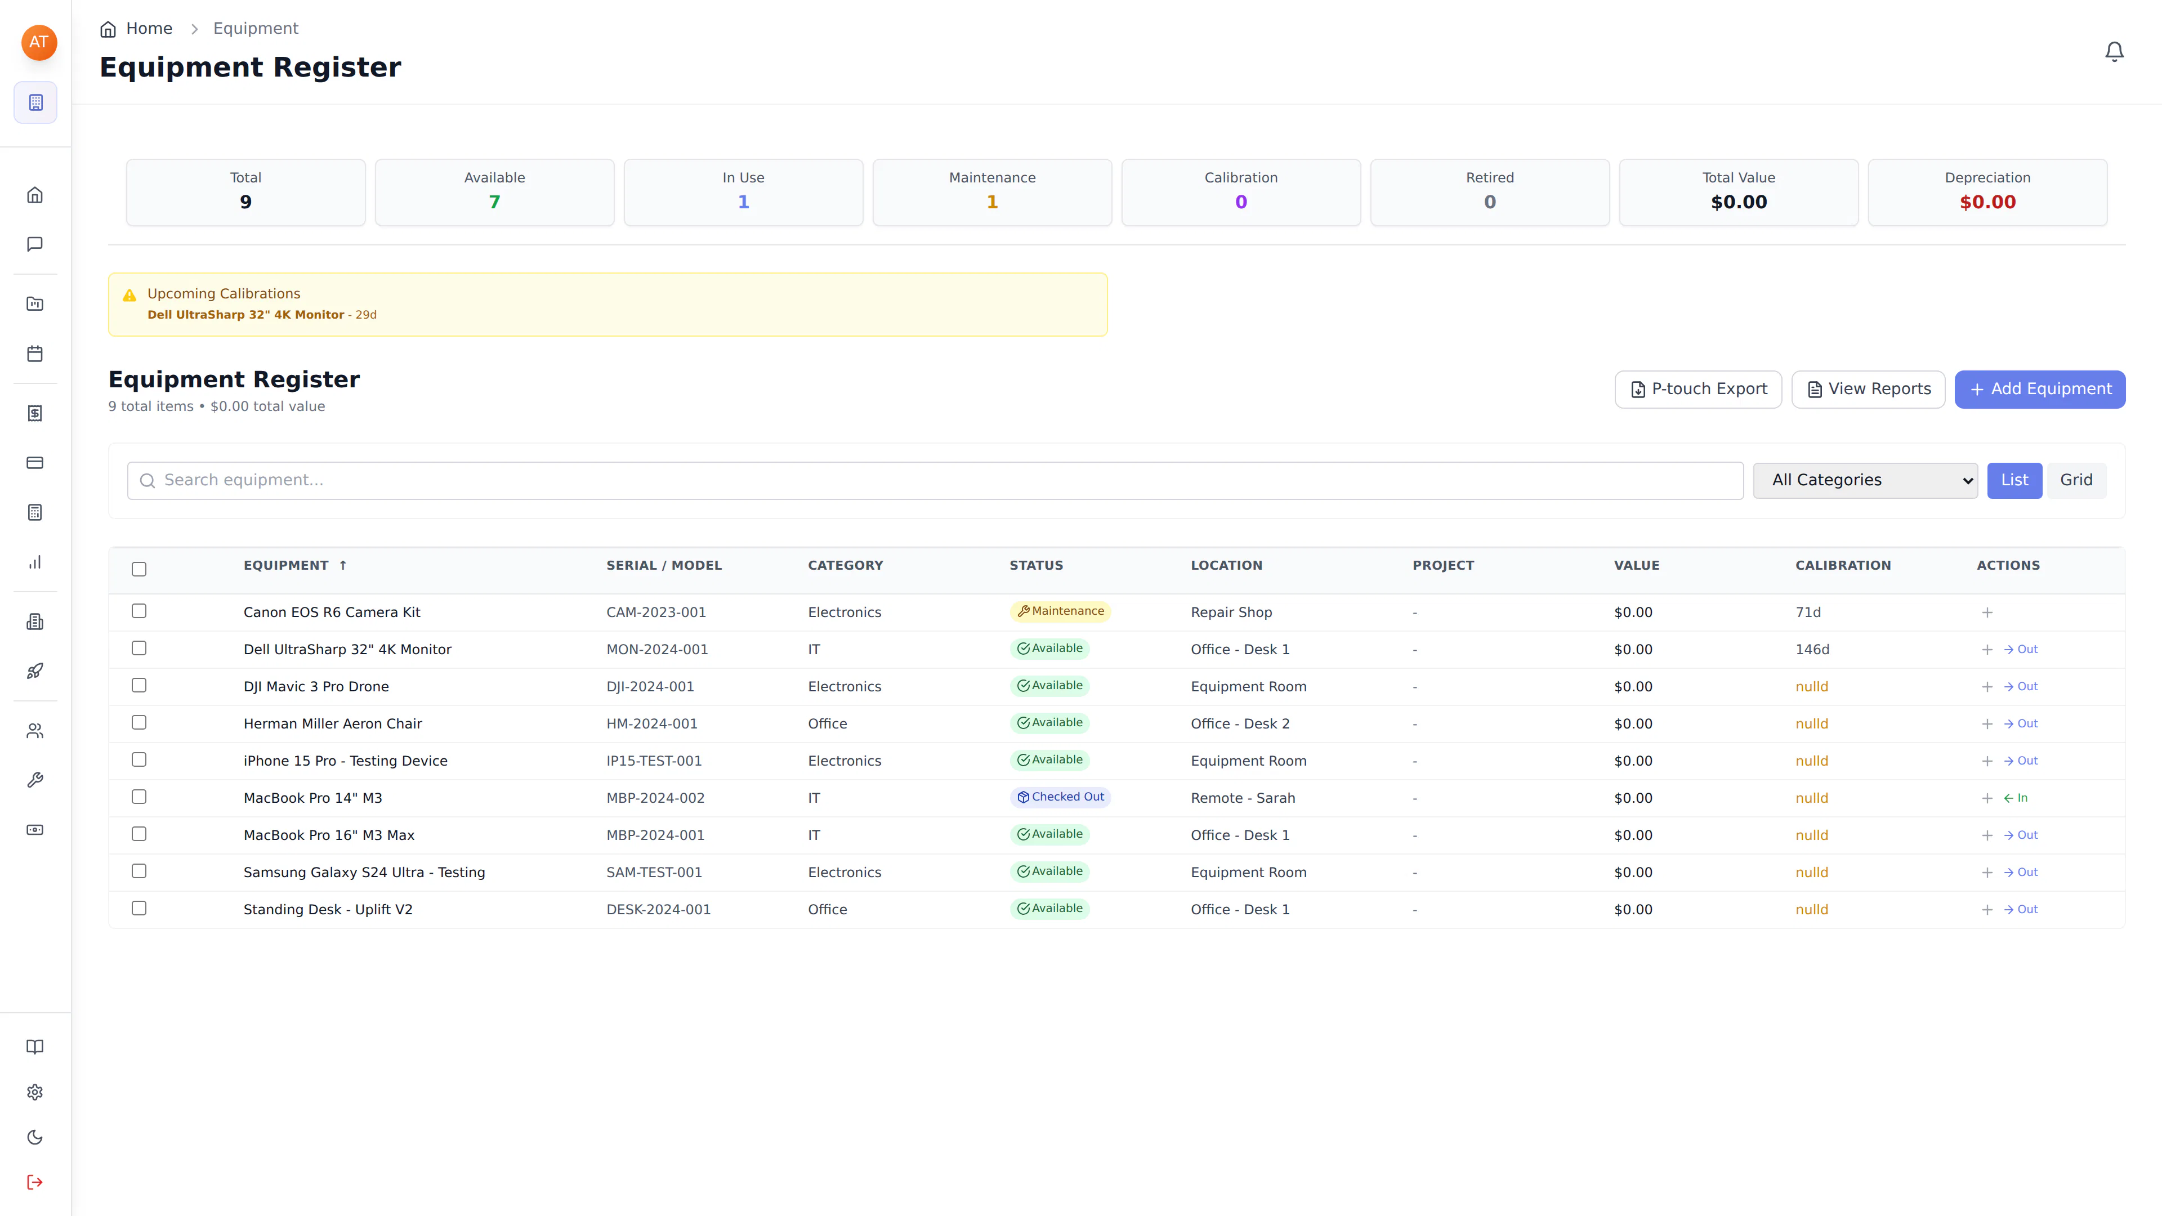Screen dimensions: 2162x1216
Task: Select all equipment header checkbox
Action: coord(139,569)
